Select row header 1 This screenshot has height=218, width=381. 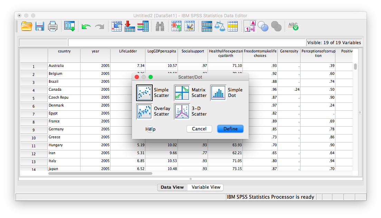click(x=34, y=67)
